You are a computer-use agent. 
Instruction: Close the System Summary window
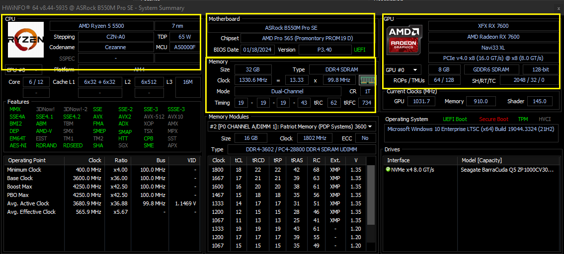pos(558,8)
